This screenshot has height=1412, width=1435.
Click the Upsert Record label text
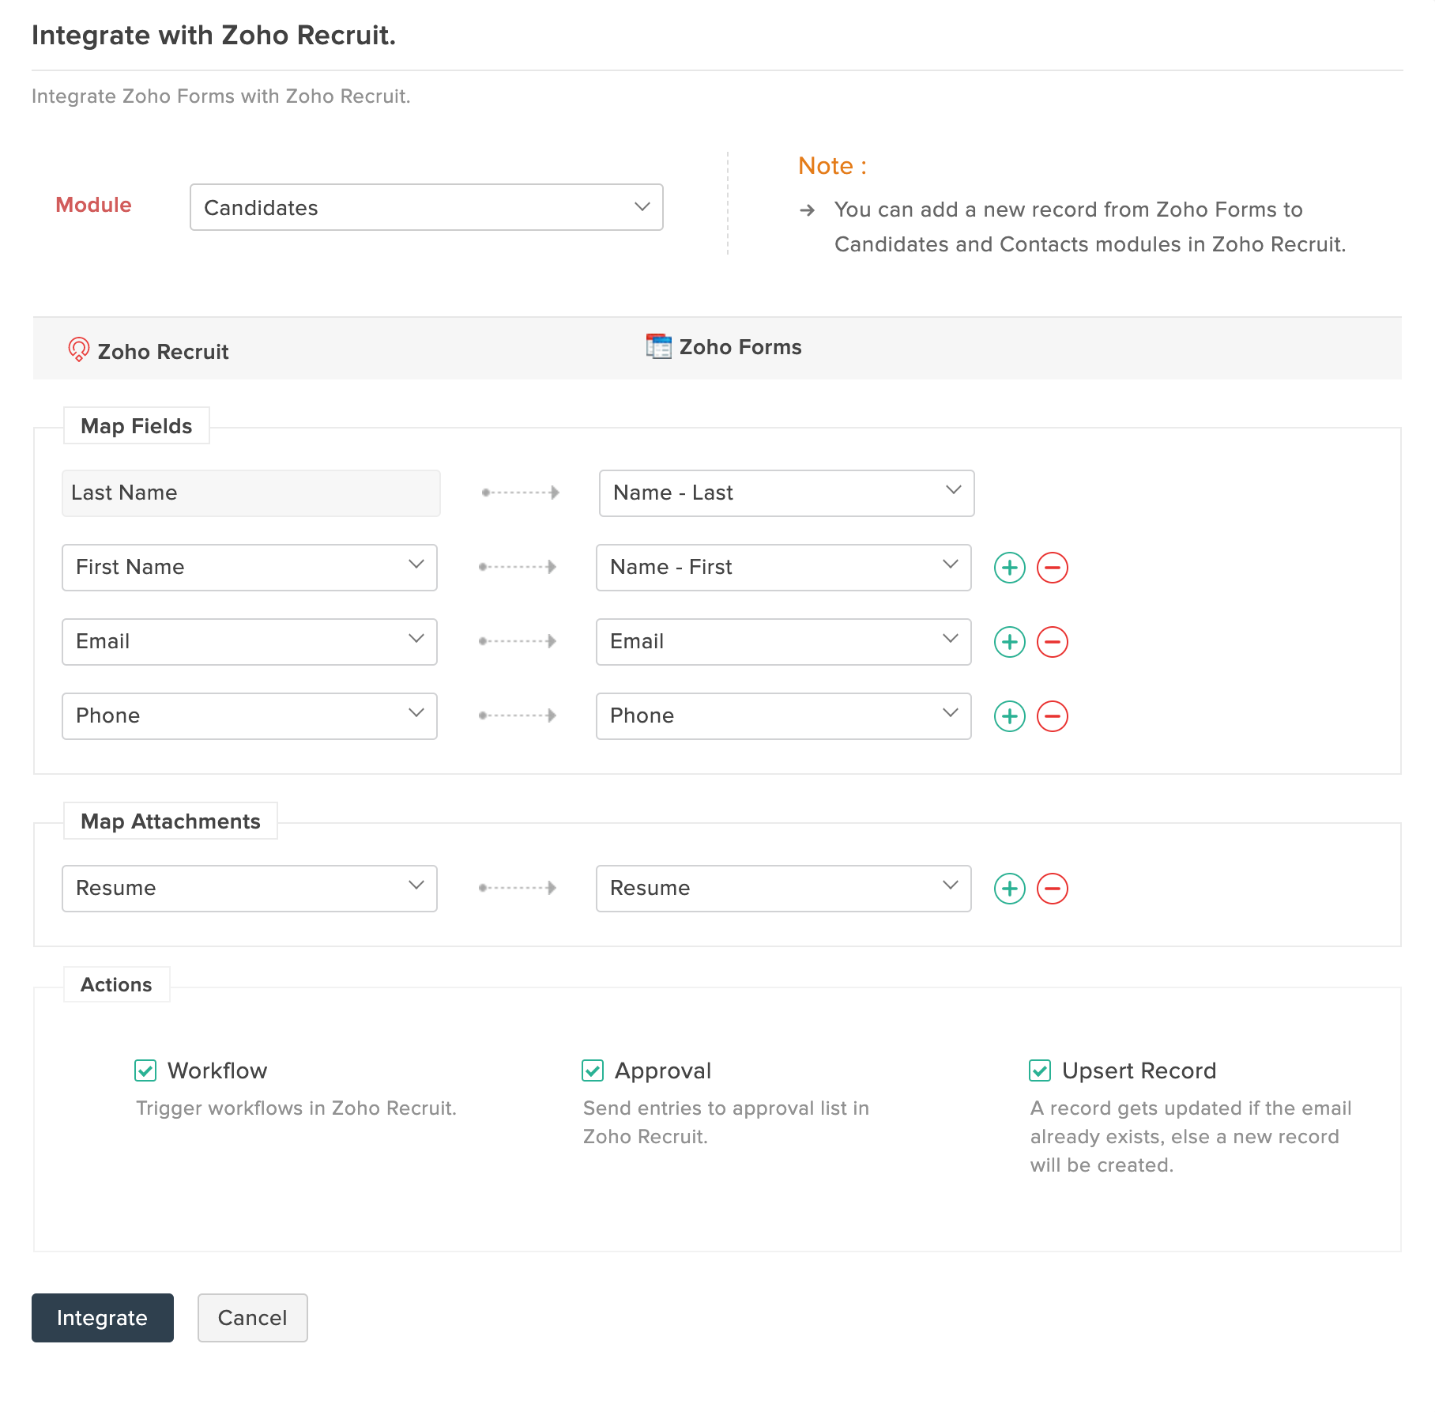click(1139, 1070)
